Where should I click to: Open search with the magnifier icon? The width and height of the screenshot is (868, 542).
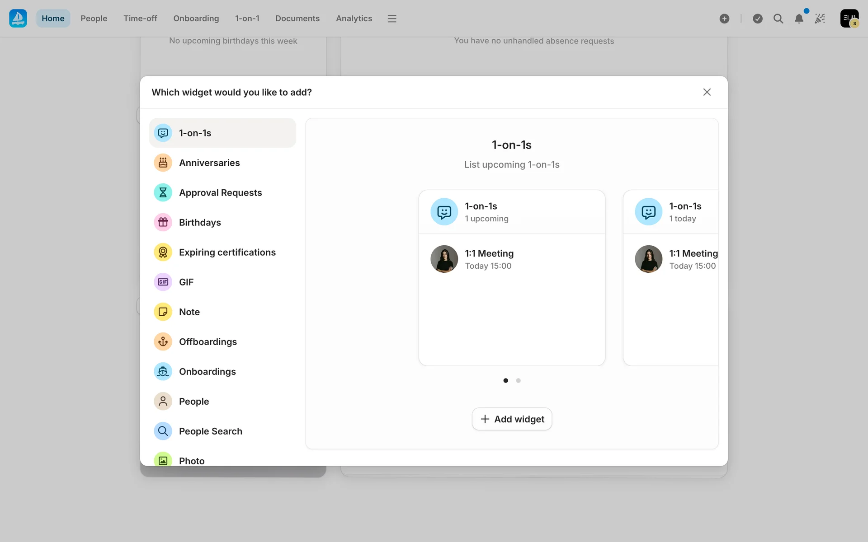[778, 19]
